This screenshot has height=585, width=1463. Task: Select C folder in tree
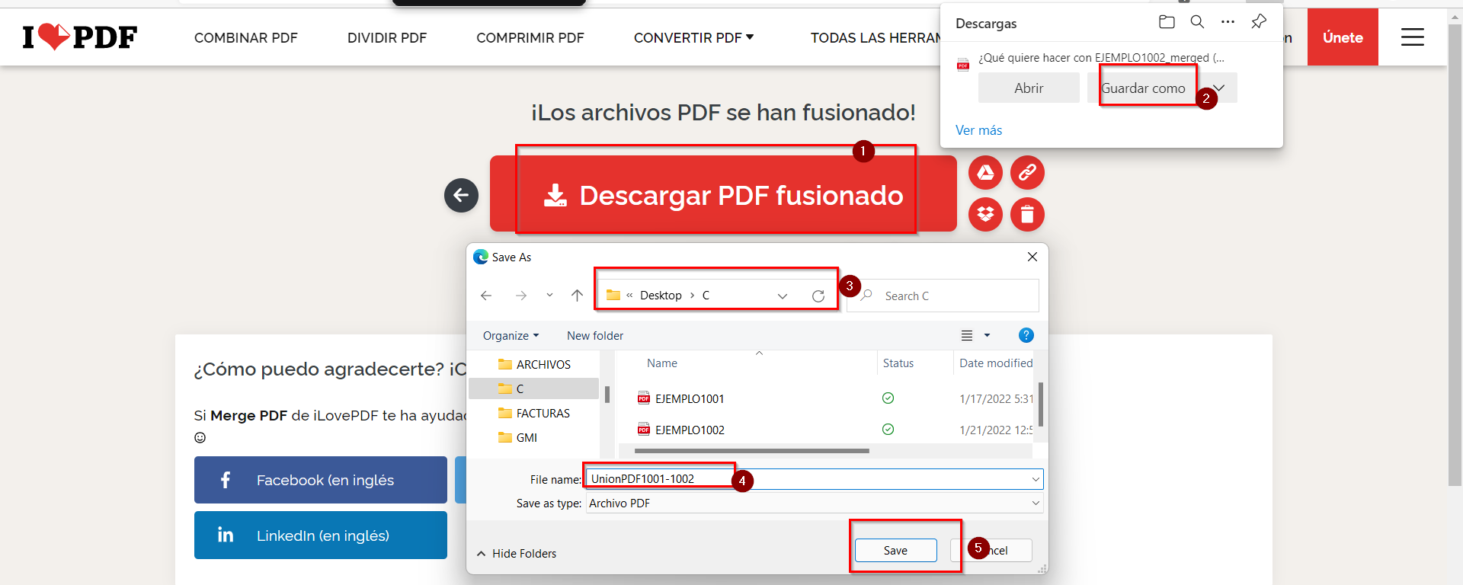point(533,388)
